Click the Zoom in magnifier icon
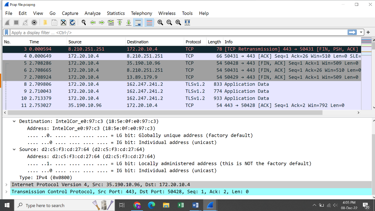 click(x=160, y=22)
